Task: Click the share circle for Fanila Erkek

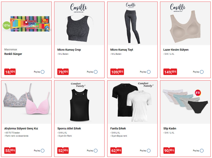Action: [x=149, y=151]
